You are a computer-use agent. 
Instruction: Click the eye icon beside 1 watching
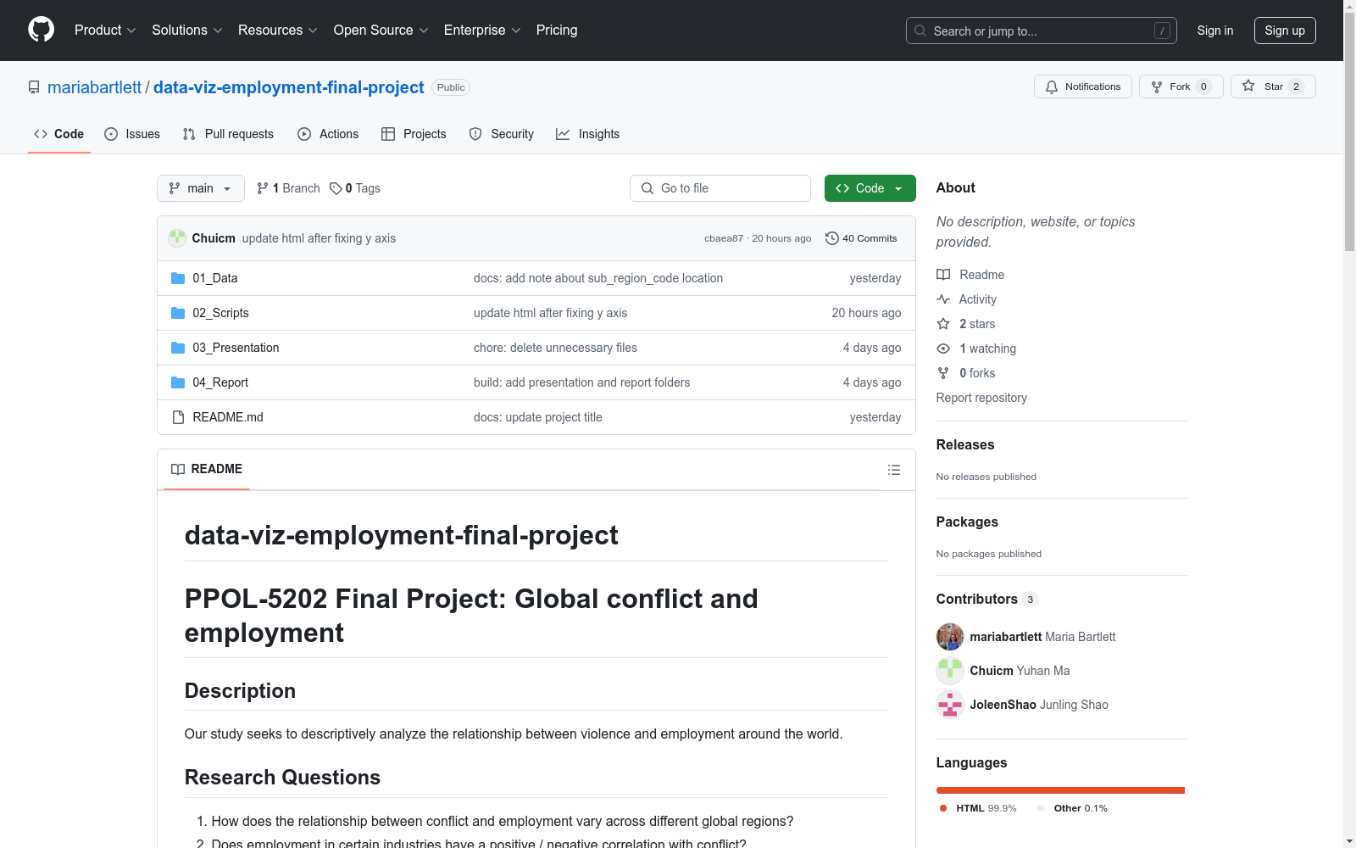943,349
